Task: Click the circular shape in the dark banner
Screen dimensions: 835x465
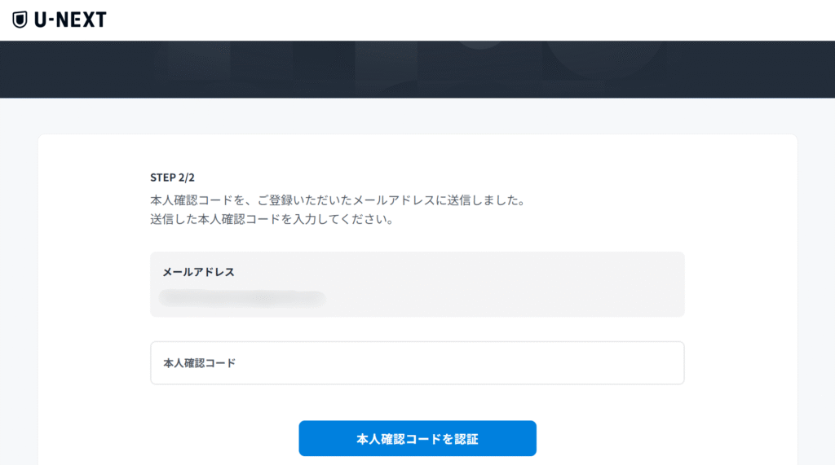Action: (604, 60)
